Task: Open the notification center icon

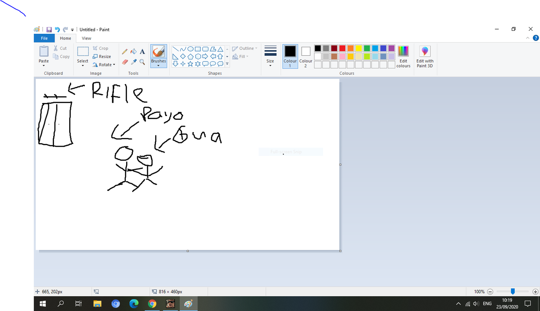Action: point(527,303)
